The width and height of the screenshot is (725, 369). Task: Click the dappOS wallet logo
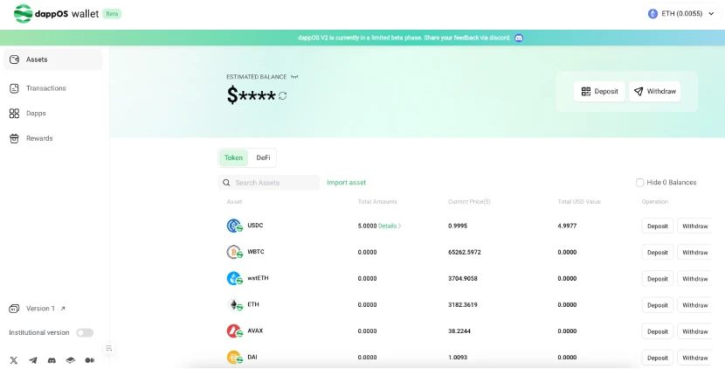tap(56, 13)
